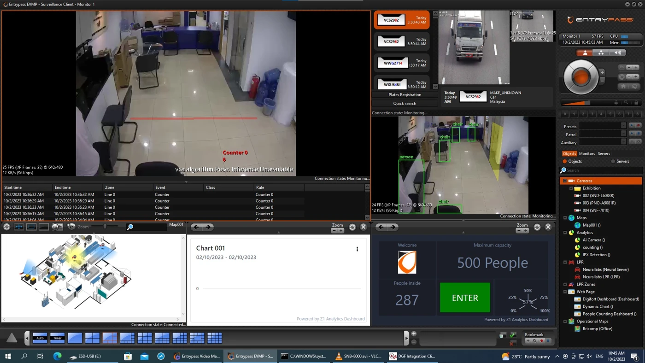The image size is (645, 363).
Task: Open VLC media player in the taskbar
Action: pos(359,356)
